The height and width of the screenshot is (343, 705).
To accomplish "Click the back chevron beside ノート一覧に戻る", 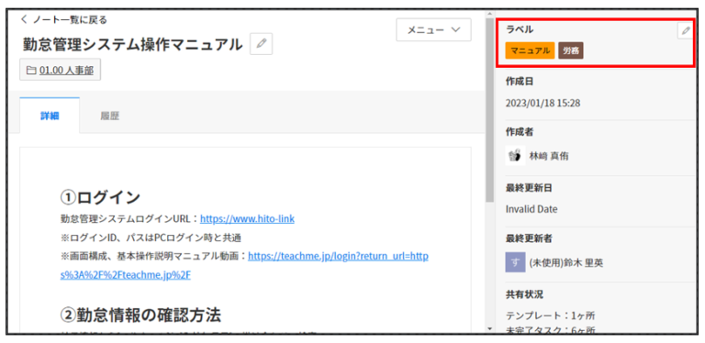I will (x=24, y=19).
